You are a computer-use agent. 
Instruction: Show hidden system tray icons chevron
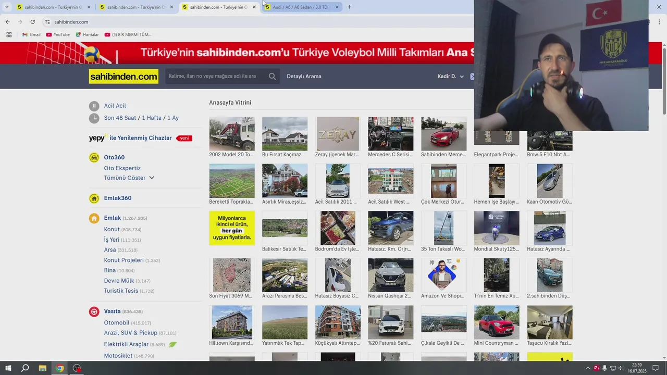[588, 368]
